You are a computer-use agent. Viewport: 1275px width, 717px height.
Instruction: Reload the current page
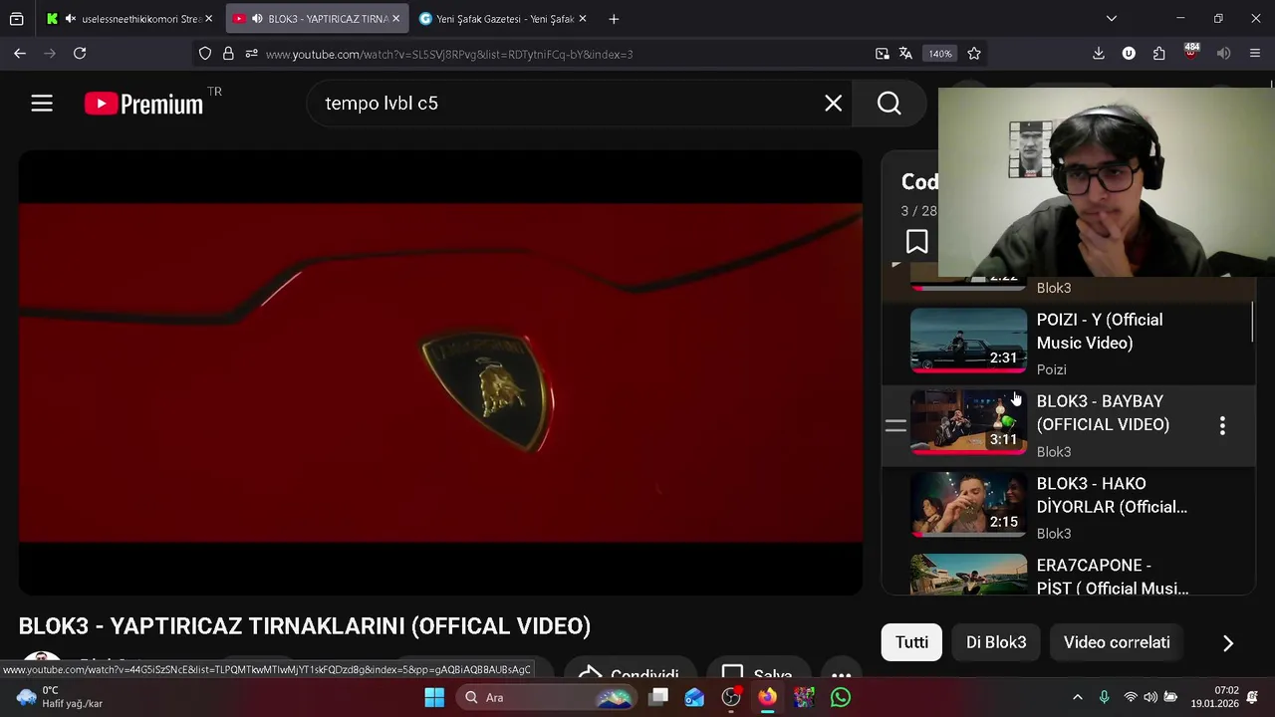80,54
